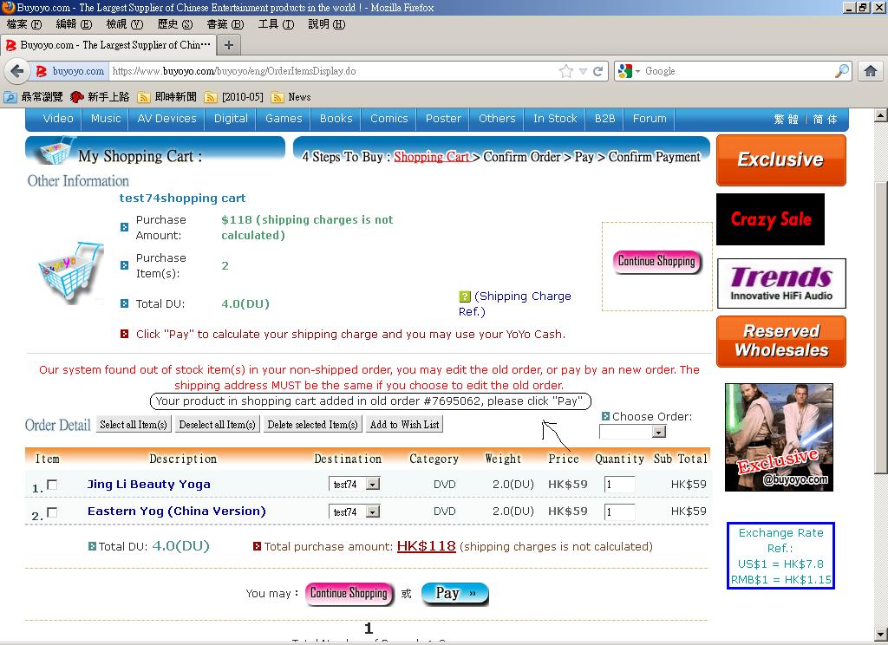Image resolution: width=888 pixels, height=645 pixels.
Task: Go to the Music category tab
Action: (x=106, y=119)
